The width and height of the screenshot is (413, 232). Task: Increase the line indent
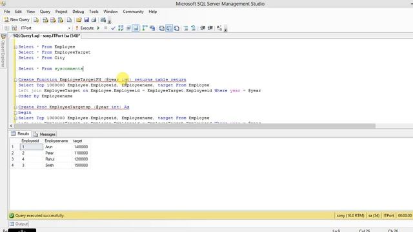(210, 28)
